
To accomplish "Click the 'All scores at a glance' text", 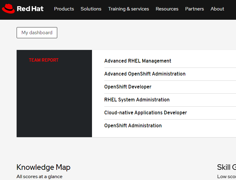I will coord(39,177).
